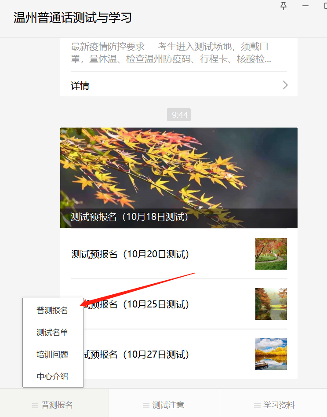Open the 普测报名 bottom menu tab

pyautogui.click(x=54, y=405)
